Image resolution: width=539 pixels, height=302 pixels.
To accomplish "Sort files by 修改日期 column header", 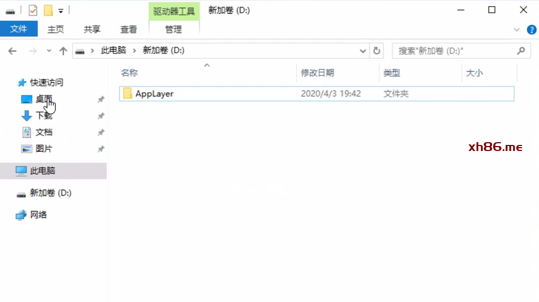I will pyautogui.click(x=317, y=73).
